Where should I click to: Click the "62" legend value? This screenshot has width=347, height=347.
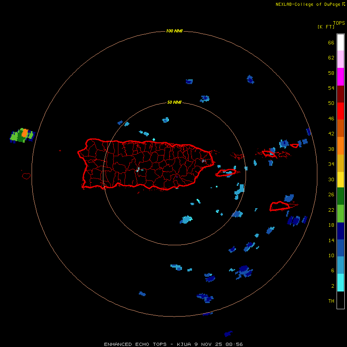coord(331,58)
